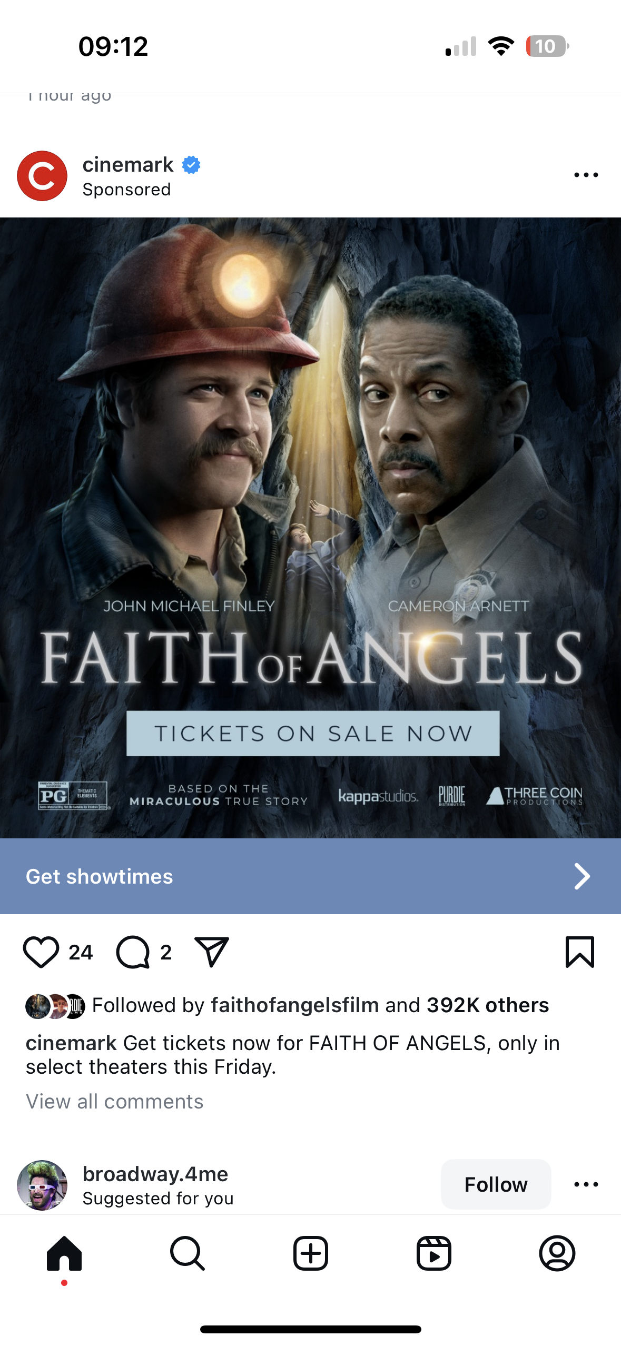This screenshot has height=1346, width=621.
Task: Open comments via speech bubble icon
Action: click(133, 952)
